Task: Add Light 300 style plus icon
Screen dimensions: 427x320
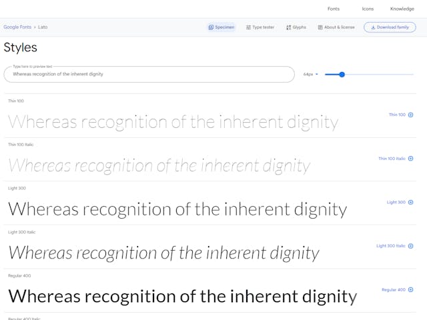Action: point(411,202)
